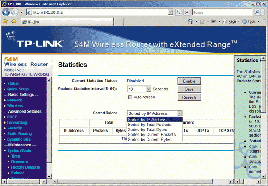268x186 pixels.
Task: Click Add to Favorites star-plus icon
Action: (x=13, y=21)
